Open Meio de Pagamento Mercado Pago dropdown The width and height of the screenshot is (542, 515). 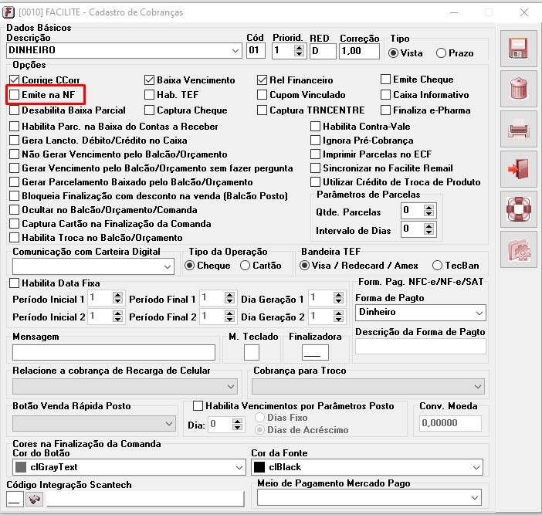tap(475, 498)
